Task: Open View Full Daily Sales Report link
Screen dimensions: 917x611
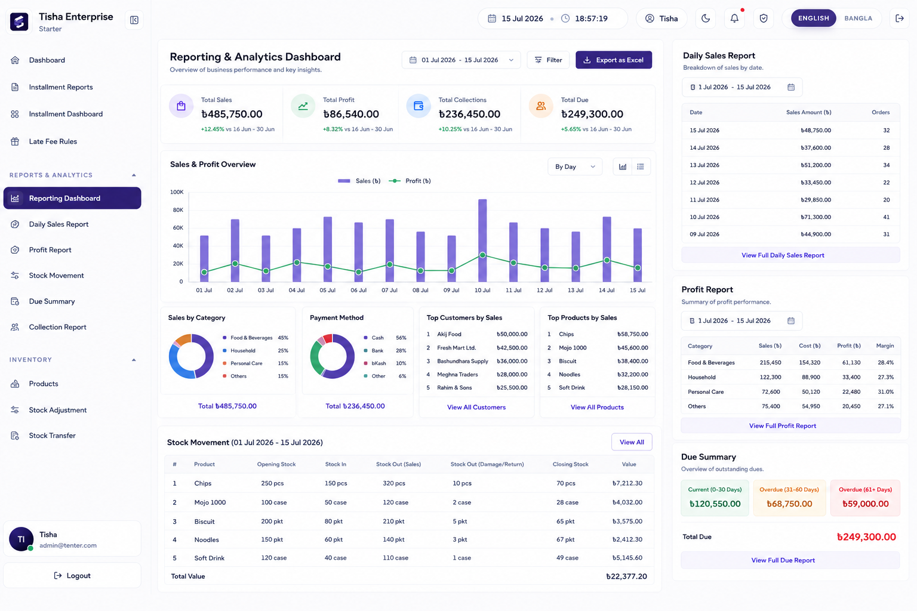Action: (783, 255)
